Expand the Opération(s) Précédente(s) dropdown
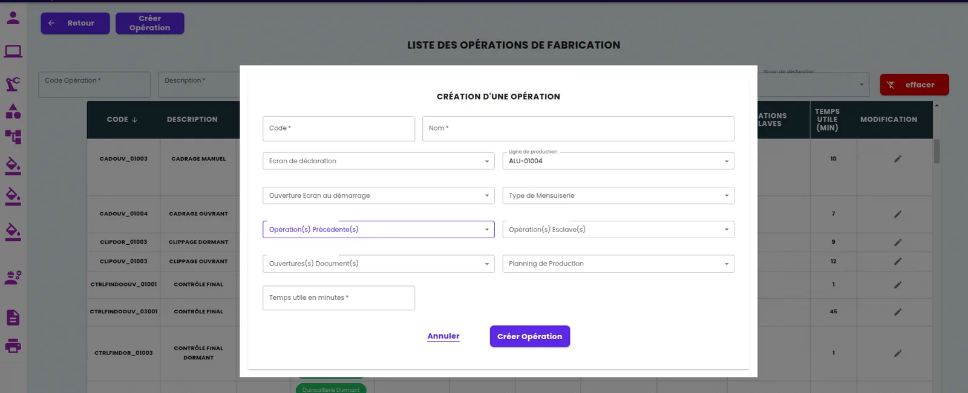The image size is (968, 393). [379, 229]
